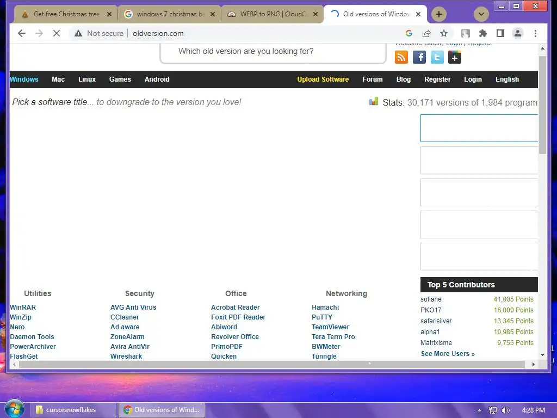This screenshot has height=418, width=557.
Task: Open the Chrome extensions puzzle icon
Action: [x=483, y=33]
